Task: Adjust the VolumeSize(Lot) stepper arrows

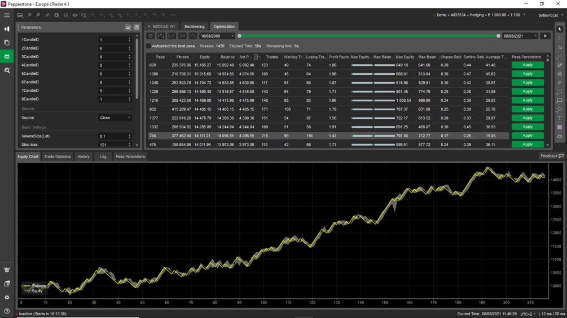Action: (129, 136)
